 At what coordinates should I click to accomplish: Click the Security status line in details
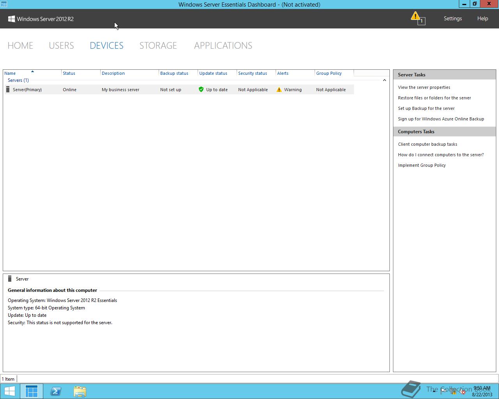point(60,323)
